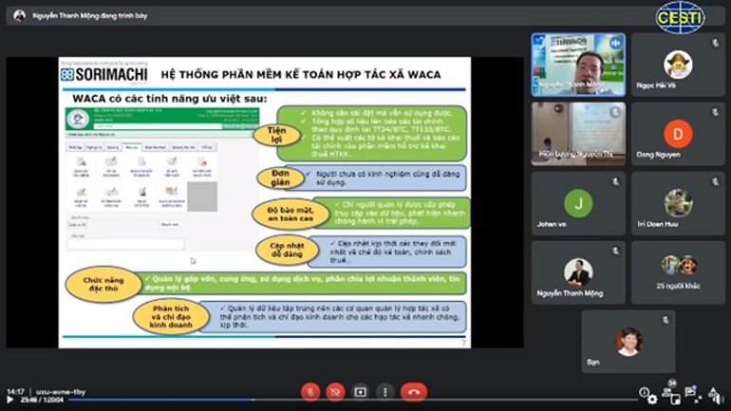Click the '25:46 / 1:20:04' playback time text

pyautogui.click(x=42, y=400)
